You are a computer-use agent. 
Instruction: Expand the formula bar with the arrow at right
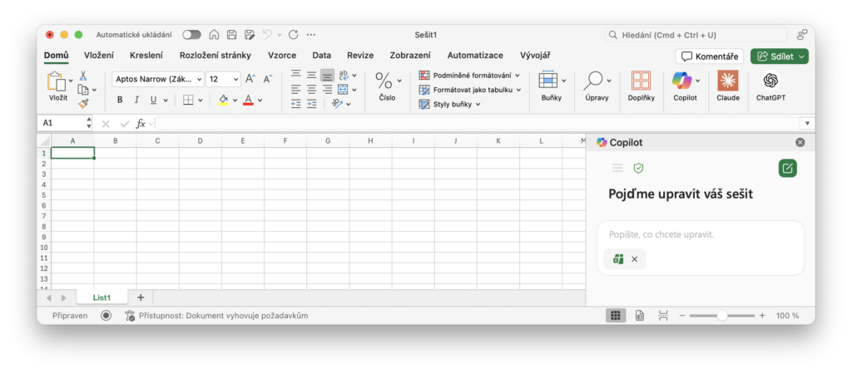(x=807, y=124)
